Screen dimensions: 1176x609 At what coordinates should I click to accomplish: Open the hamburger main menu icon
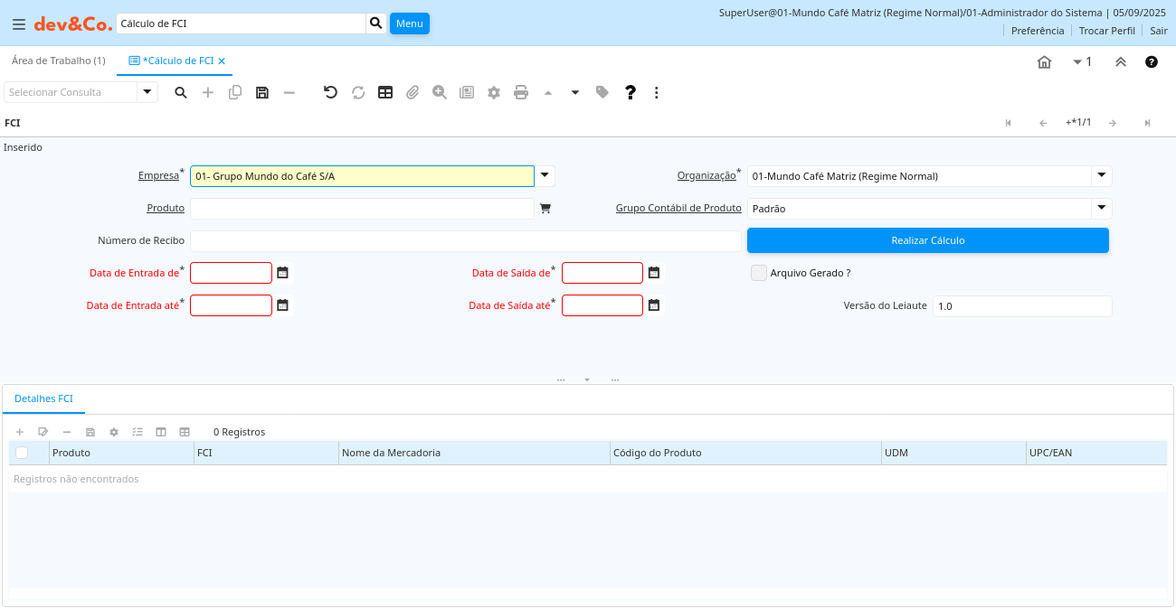19,24
